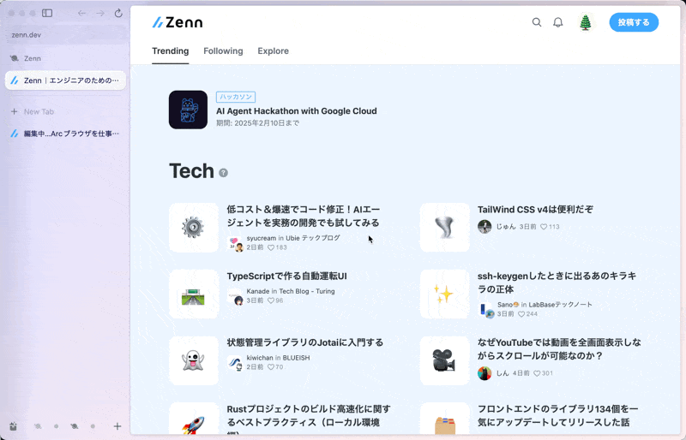
Task: Open the tree avatar user menu
Action: pyautogui.click(x=586, y=22)
